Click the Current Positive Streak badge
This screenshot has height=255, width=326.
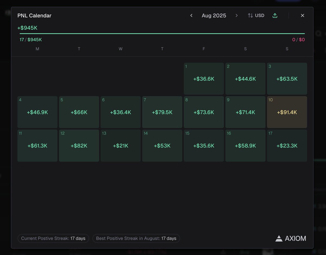tap(53, 238)
